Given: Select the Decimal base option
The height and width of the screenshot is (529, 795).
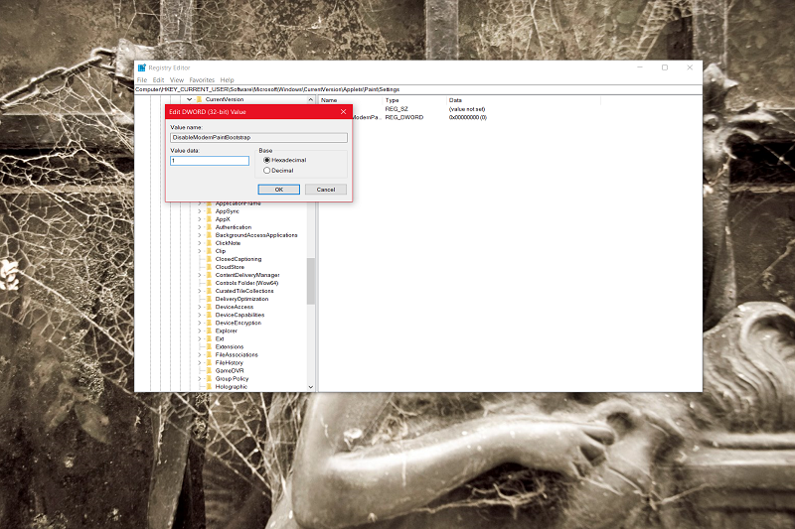Looking at the screenshot, I should [266, 171].
